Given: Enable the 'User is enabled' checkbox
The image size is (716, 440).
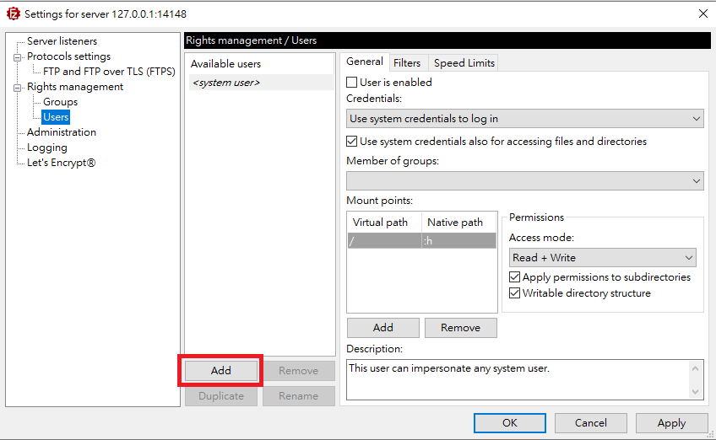Looking at the screenshot, I should (x=351, y=82).
